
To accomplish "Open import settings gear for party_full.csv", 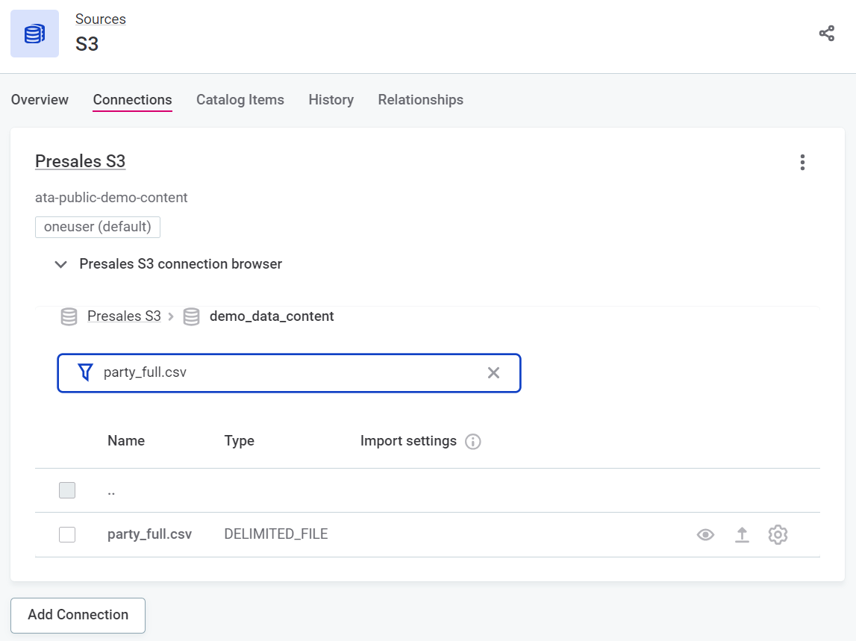I will click(778, 534).
